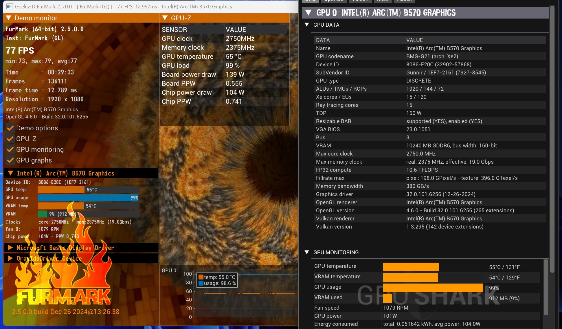Collapse the Intel(R) Arc(TM) B570 Graphics section in FurMark
Viewport: 562px width, 329px height.
pyautogui.click(x=10, y=173)
